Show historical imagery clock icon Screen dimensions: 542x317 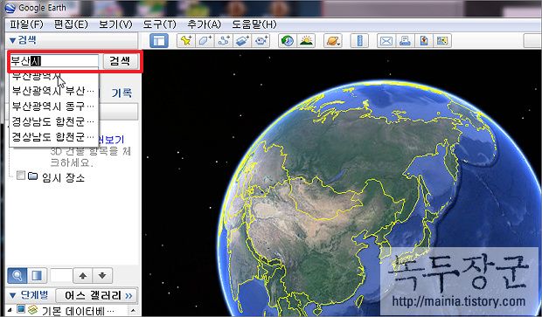coord(288,41)
